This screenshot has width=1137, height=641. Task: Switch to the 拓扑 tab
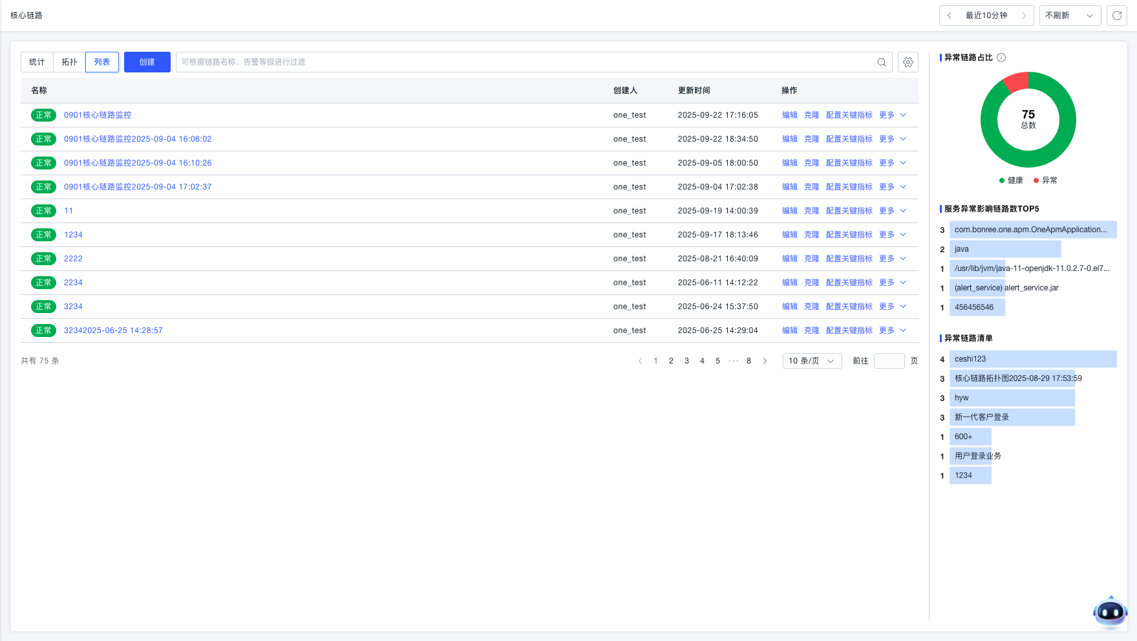pyautogui.click(x=69, y=62)
